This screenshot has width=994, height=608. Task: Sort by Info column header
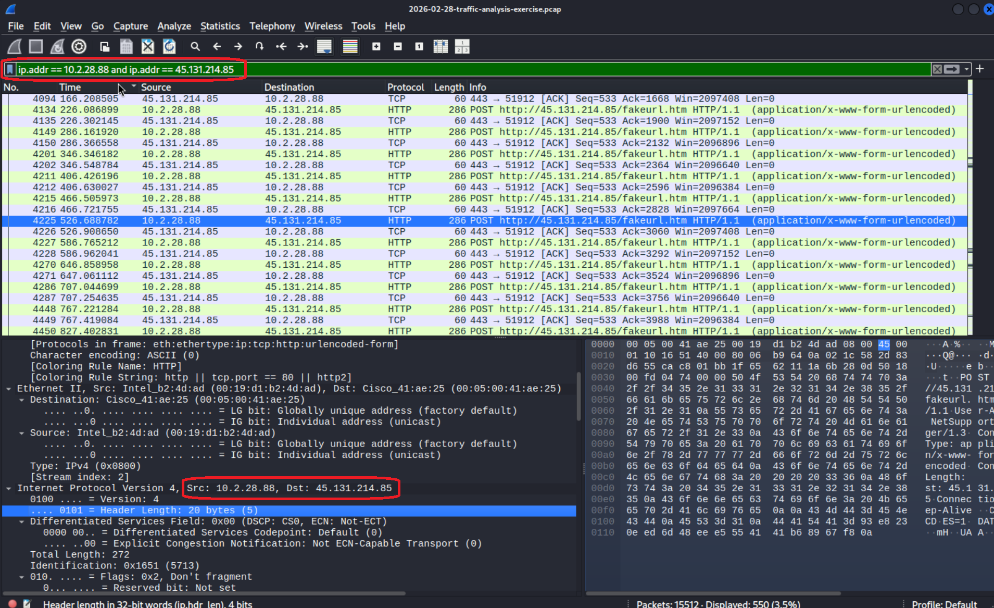click(x=717, y=87)
